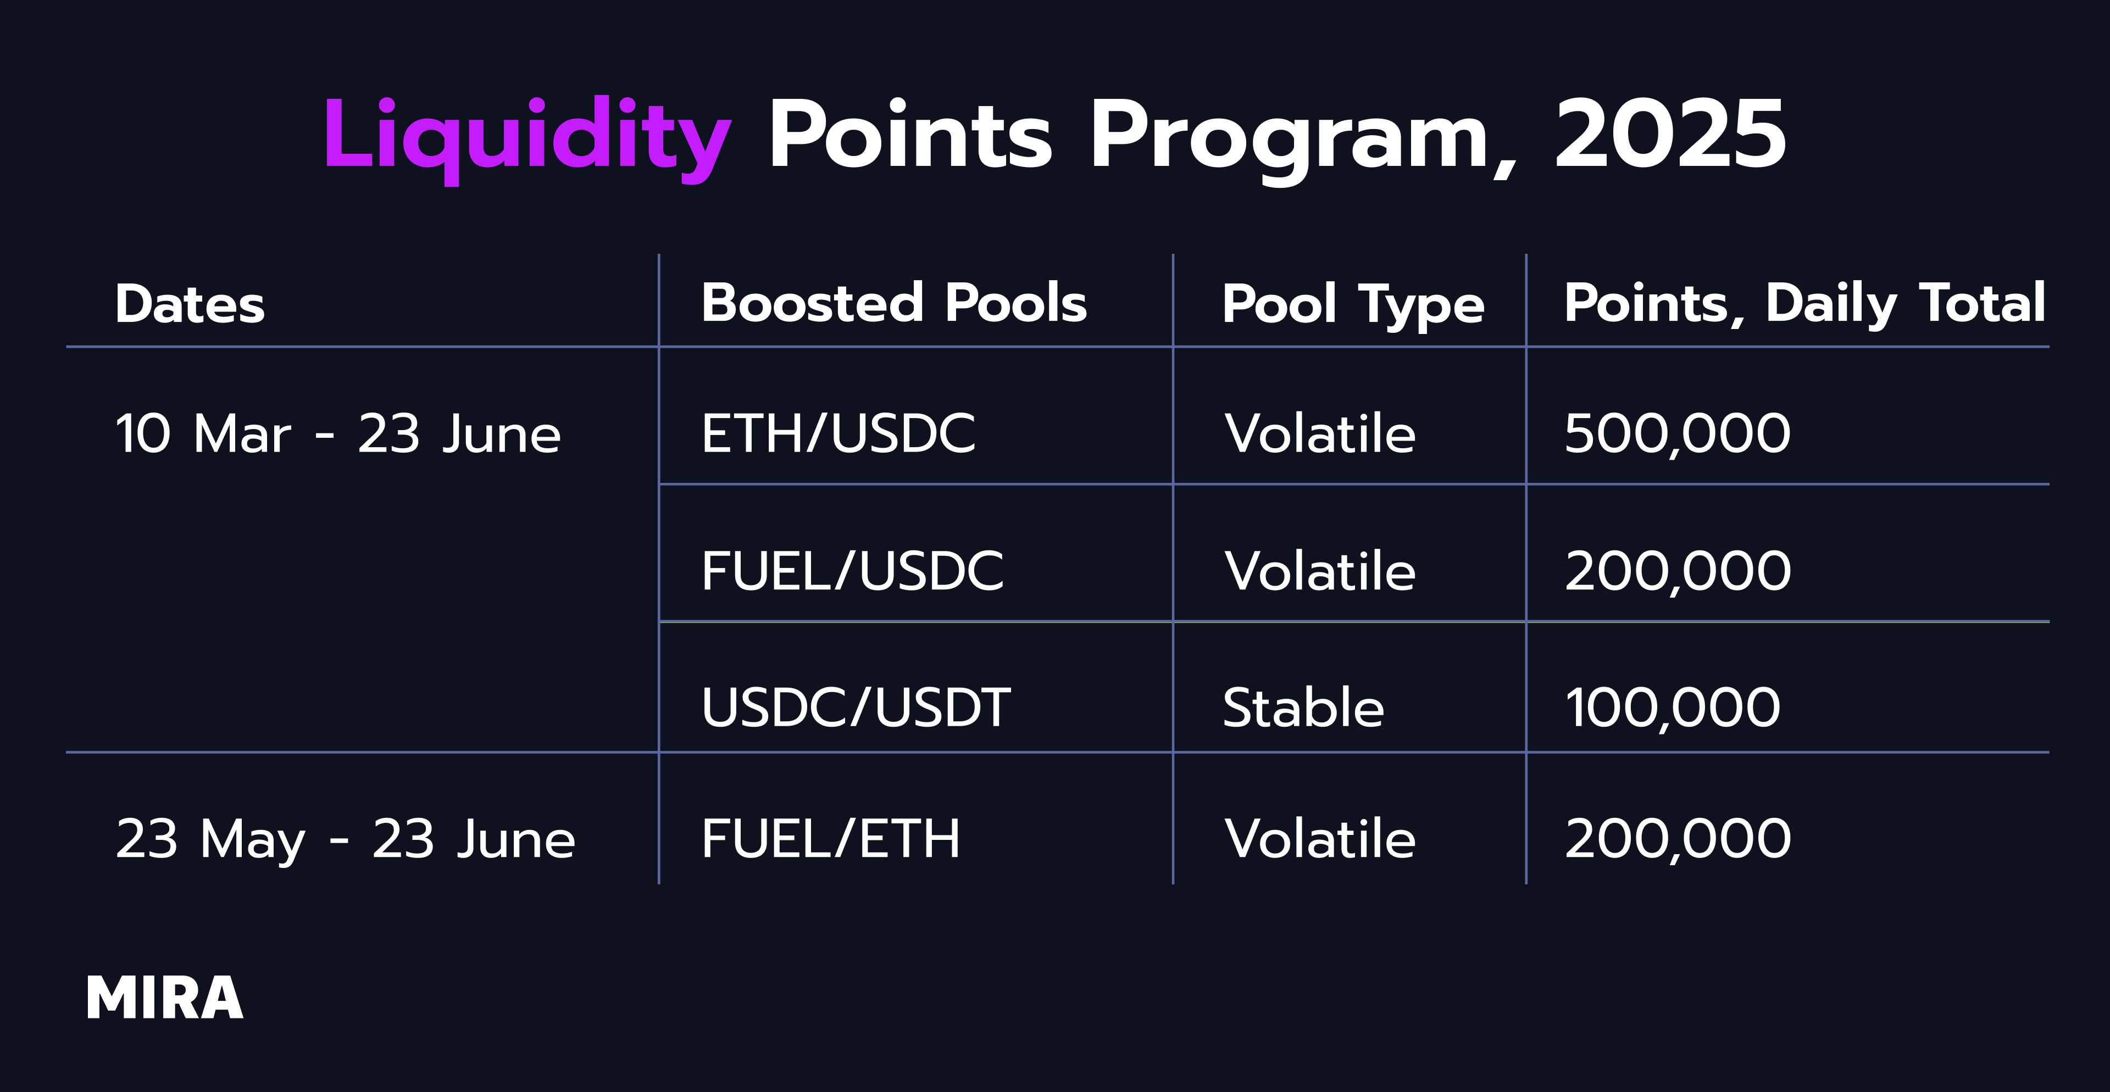Select the "Dates" column header

click(190, 304)
